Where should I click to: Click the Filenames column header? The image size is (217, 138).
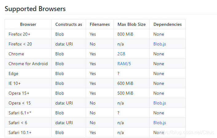[x=100, y=24]
